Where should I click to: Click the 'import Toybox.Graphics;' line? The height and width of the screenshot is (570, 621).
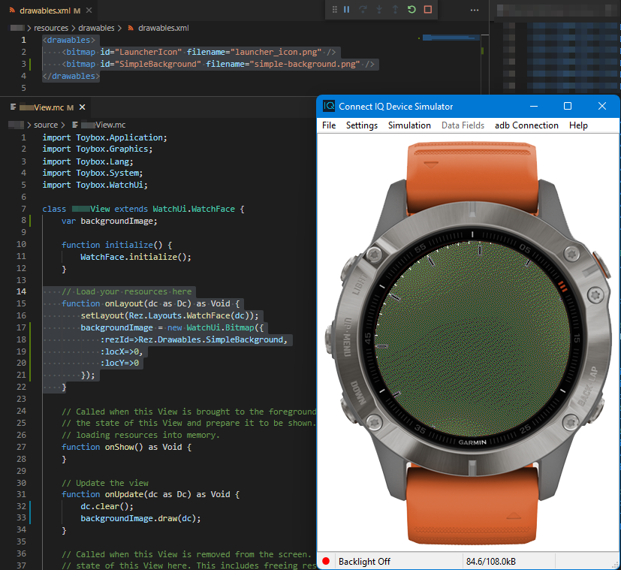pyautogui.click(x=98, y=149)
